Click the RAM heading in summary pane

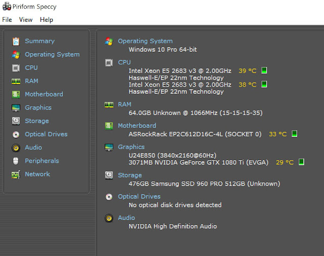125,104
